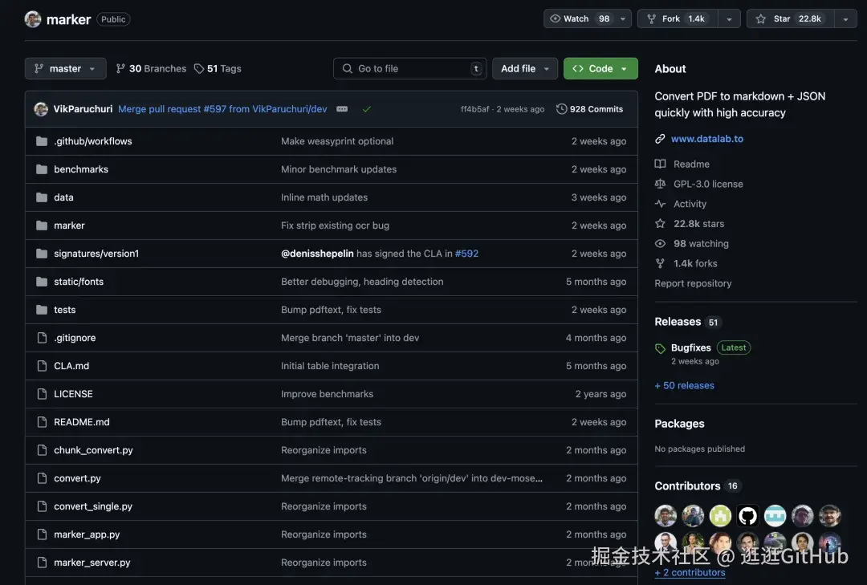This screenshot has width=867, height=585.
Task: Open the Releases section heading
Action: click(x=678, y=321)
